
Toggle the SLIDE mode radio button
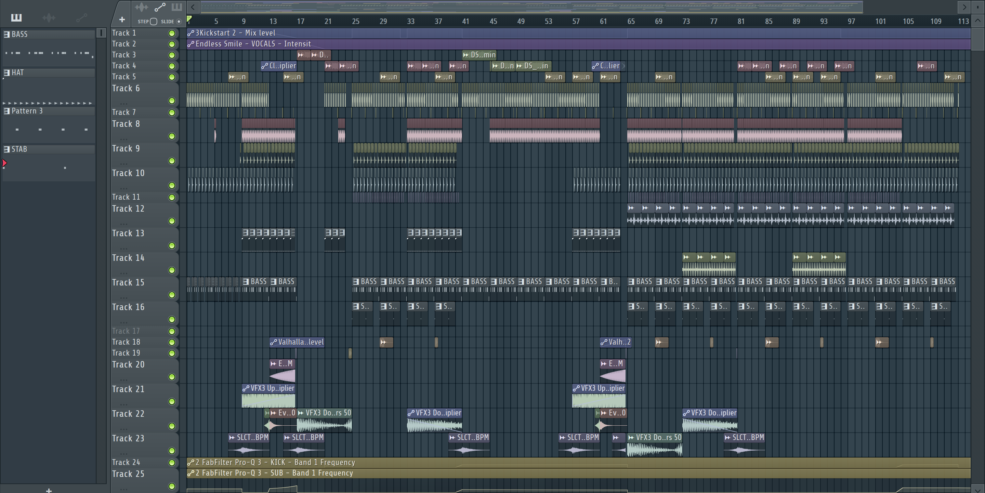click(179, 22)
